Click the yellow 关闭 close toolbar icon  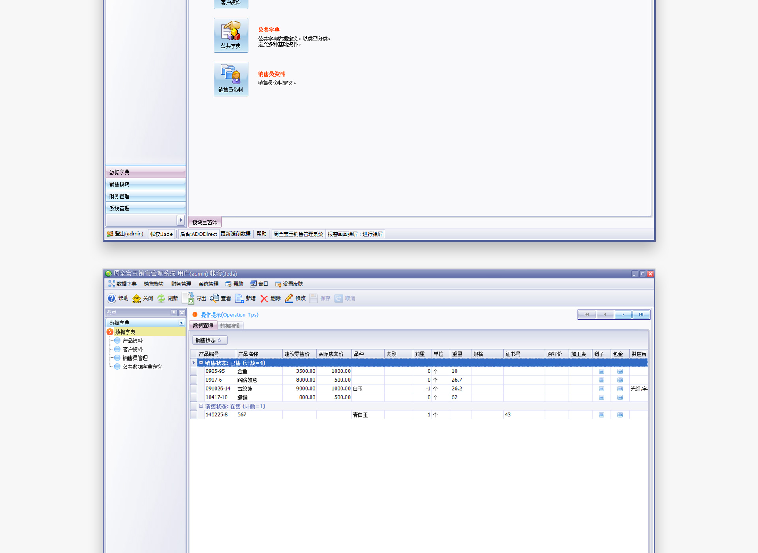coord(137,298)
